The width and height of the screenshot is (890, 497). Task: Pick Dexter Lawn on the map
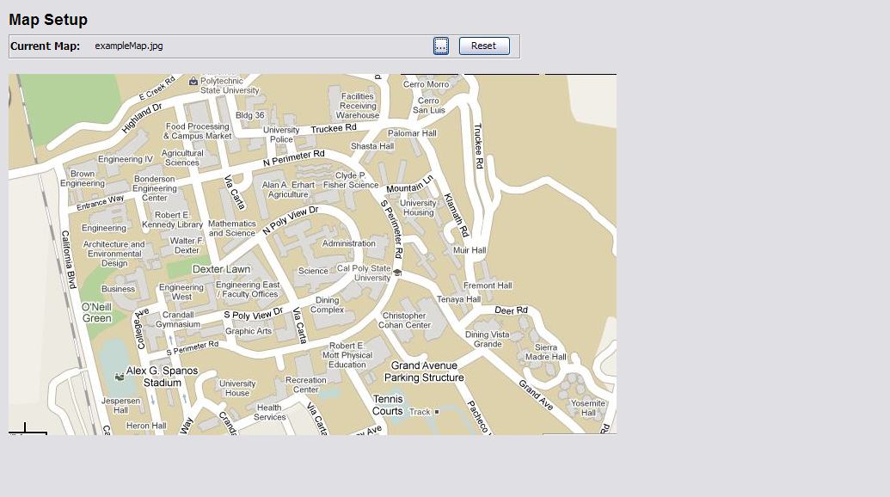(221, 269)
